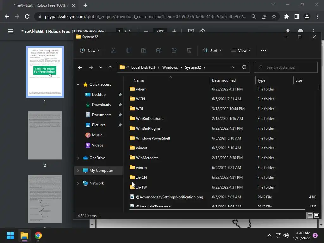This screenshot has height=243, width=324.
Task: Toggle the PDF viewer sidebar hamburger menu
Action: click(11, 31)
